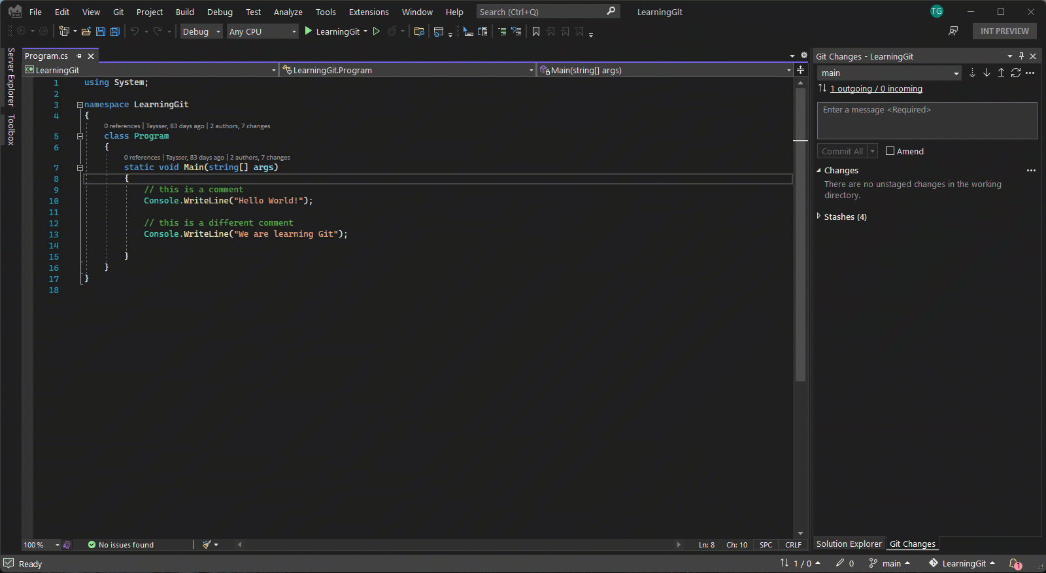Image resolution: width=1046 pixels, height=573 pixels.
Task: Switch to the Solution Explorer tab
Action: (x=849, y=544)
